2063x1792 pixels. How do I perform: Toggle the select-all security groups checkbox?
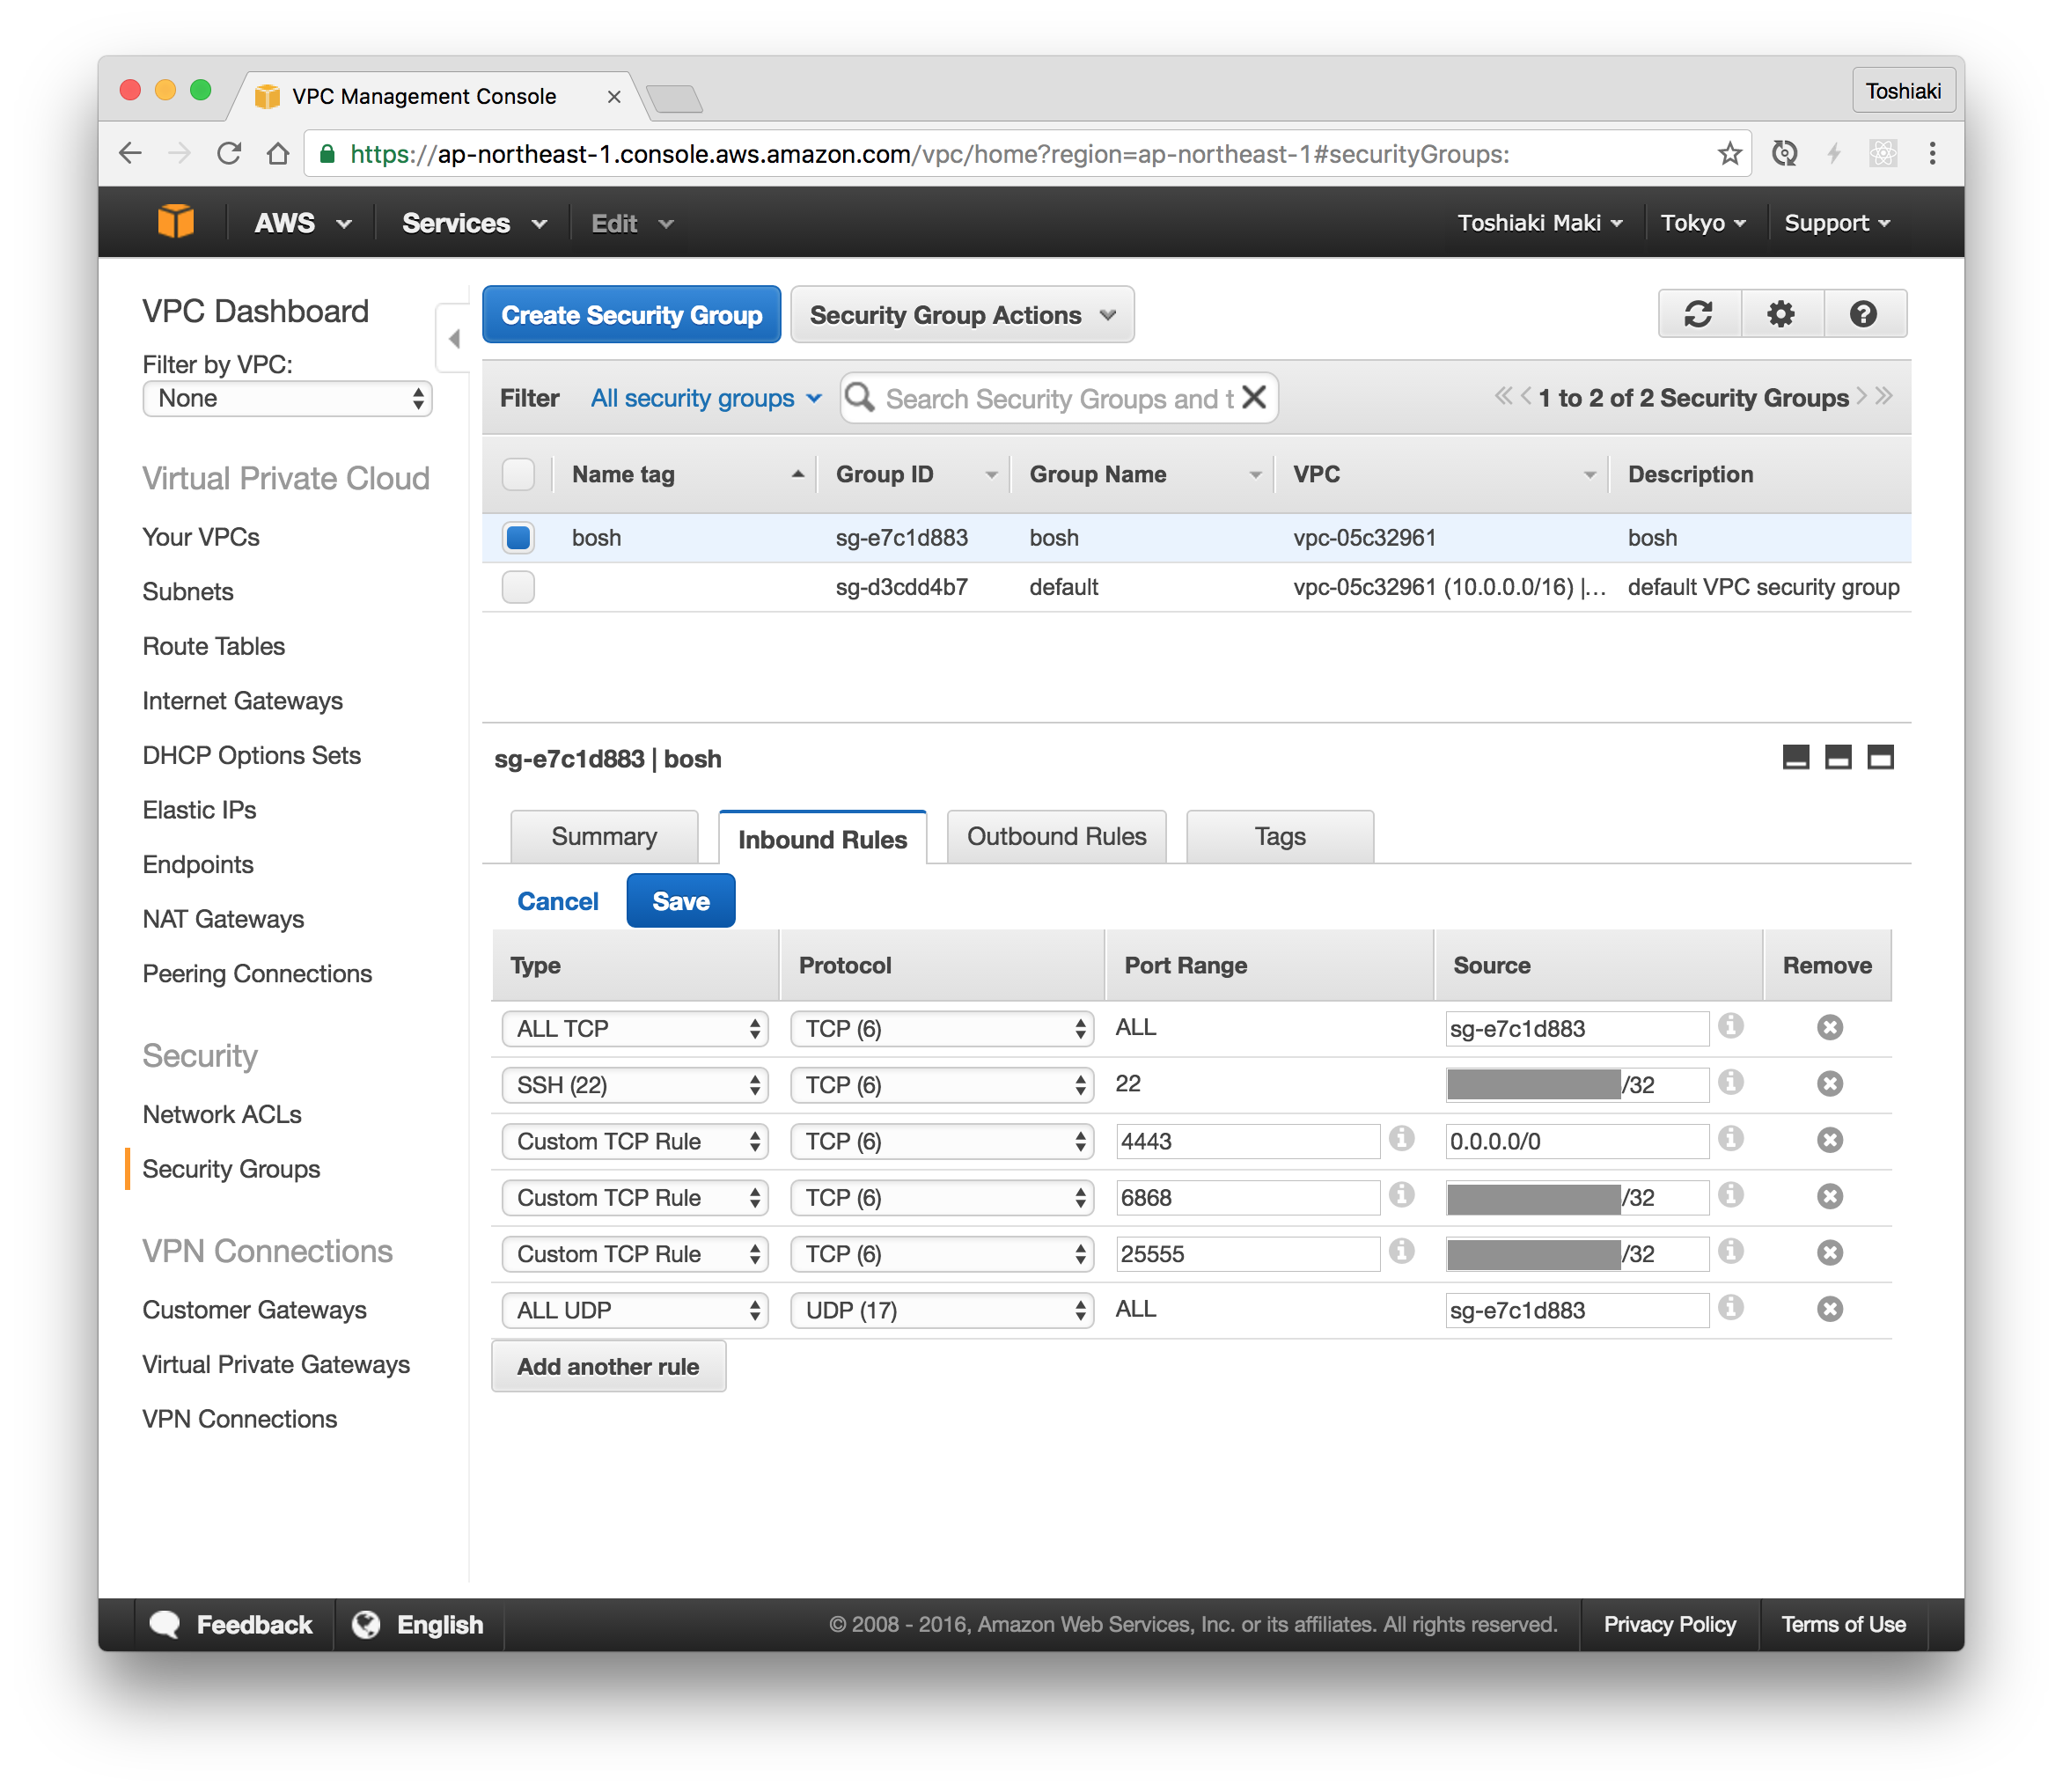[x=518, y=474]
